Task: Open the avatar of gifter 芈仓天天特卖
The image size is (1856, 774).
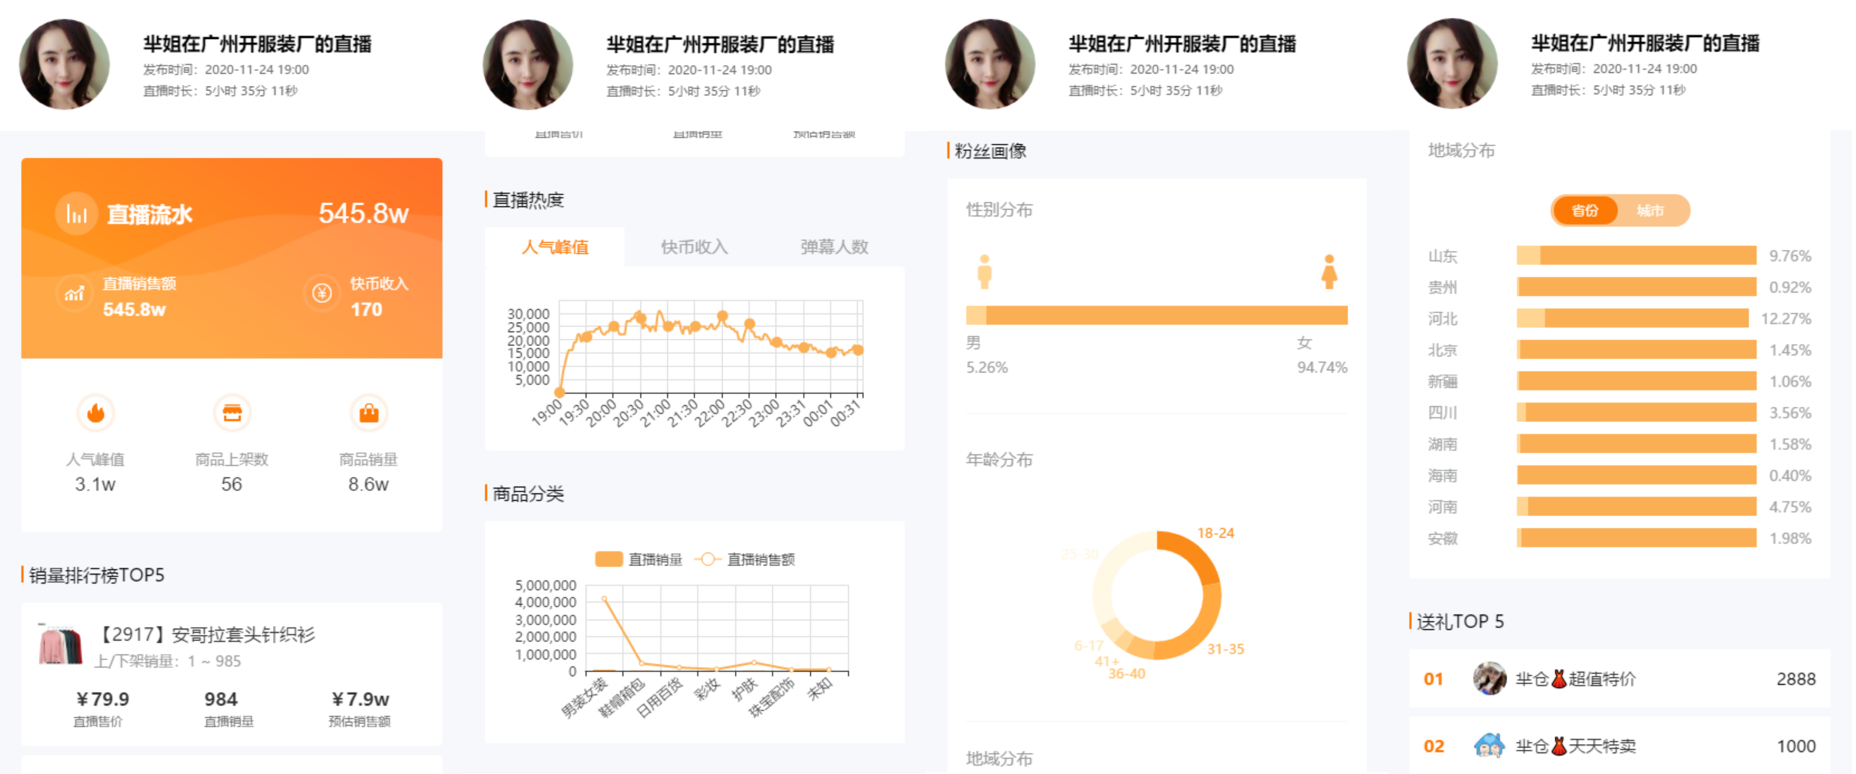Action: tap(1489, 746)
